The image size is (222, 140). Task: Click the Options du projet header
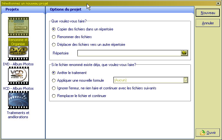coord(63,9)
